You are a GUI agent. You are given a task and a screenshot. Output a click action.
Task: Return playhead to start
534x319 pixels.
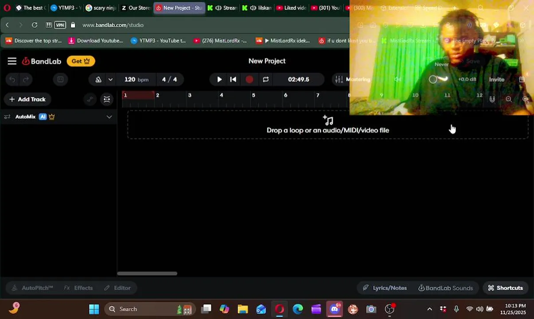tap(233, 79)
